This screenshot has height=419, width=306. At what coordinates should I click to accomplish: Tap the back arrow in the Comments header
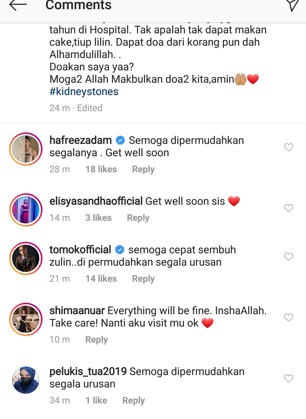[18, 5]
